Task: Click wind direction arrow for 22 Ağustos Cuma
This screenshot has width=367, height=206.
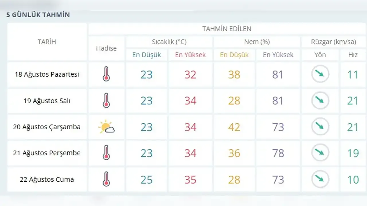Action: 320,179
